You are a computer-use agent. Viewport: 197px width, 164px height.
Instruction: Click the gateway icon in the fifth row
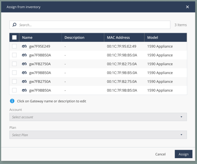pos(24,82)
